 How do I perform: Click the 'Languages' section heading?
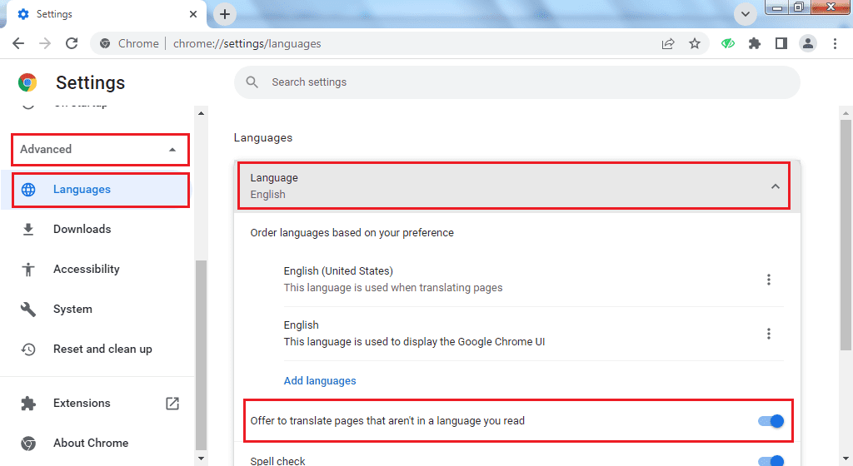(262, 138)
